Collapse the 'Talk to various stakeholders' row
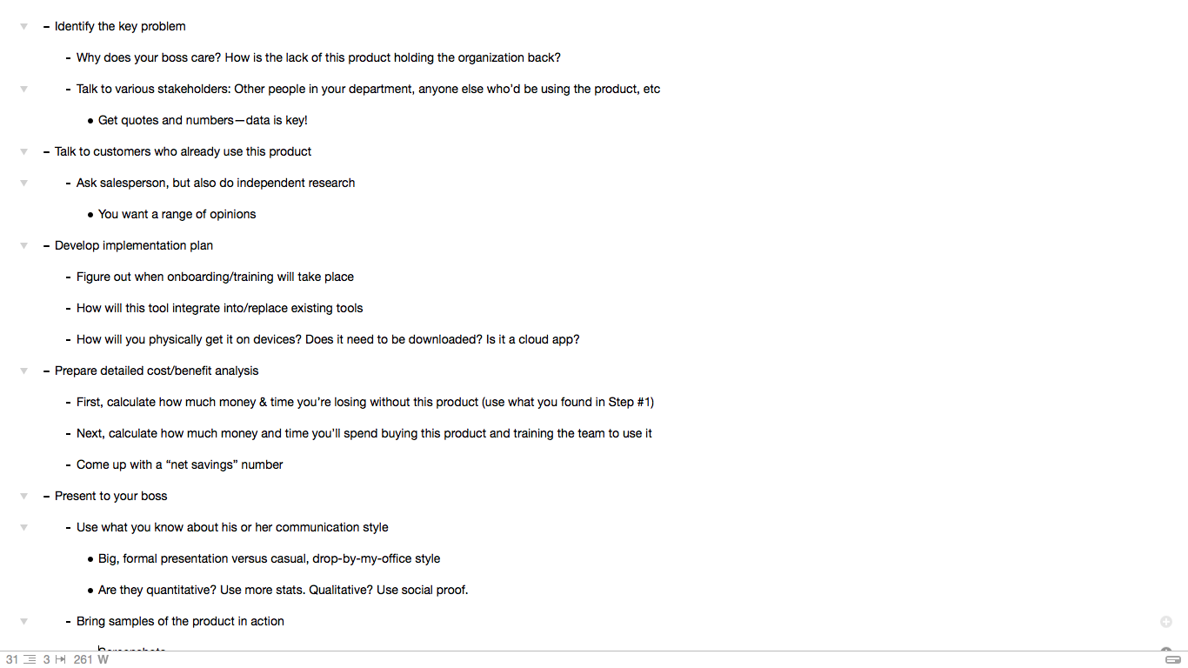Viewport: 1188px width, 668px height. (x=24, y=89)
